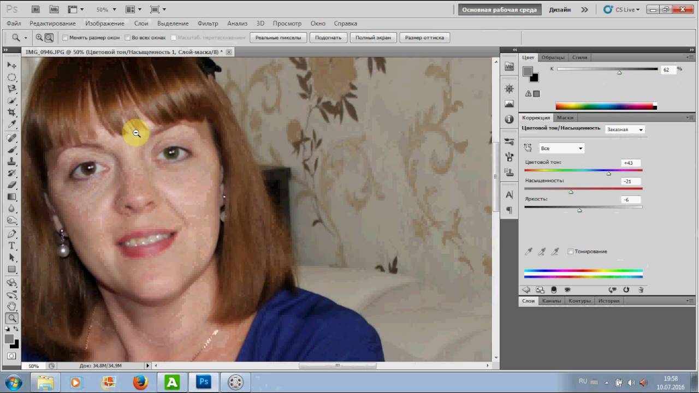This screenshot has width=699, height=393.
Task: Enable the 'Тонирование' checkbox
Action: [x=571, y=252]
